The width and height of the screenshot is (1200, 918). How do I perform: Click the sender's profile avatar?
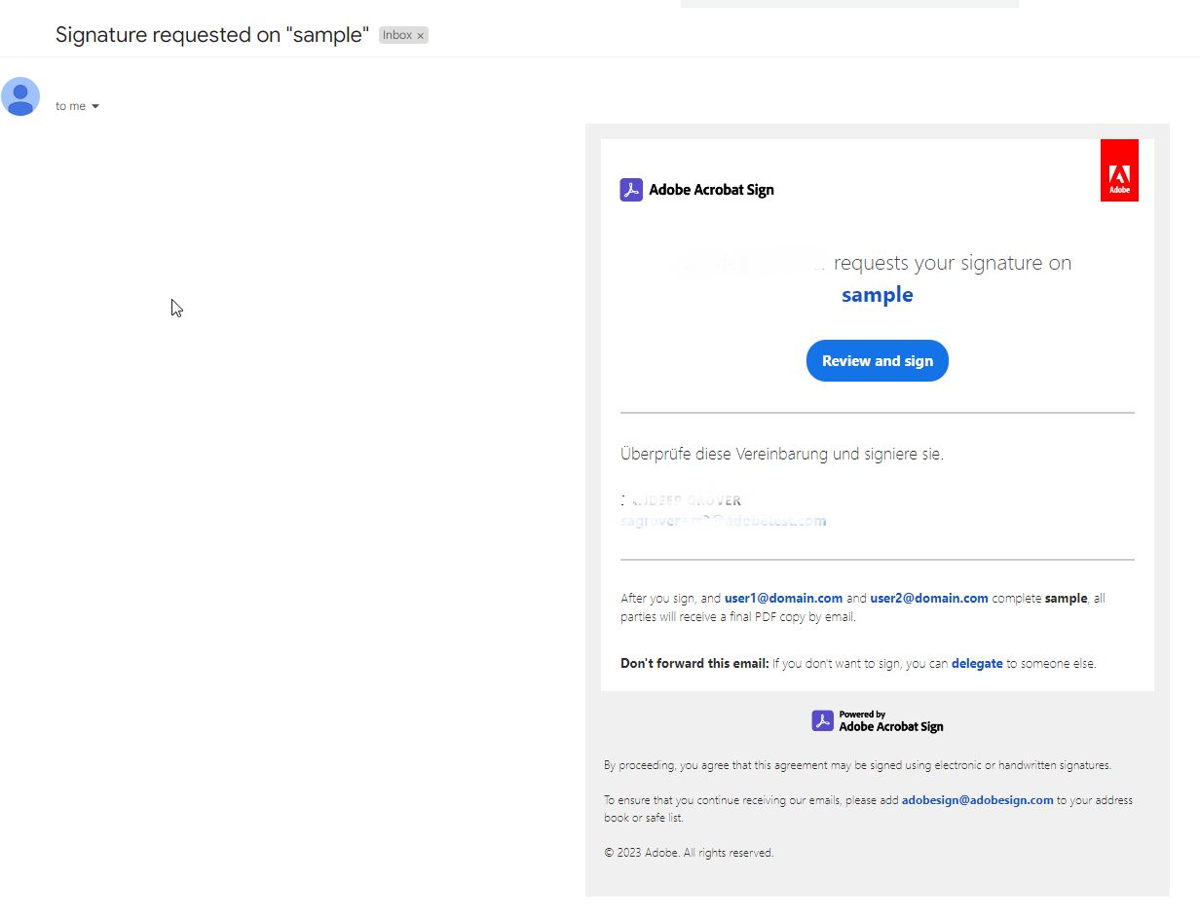click(20, 96)
